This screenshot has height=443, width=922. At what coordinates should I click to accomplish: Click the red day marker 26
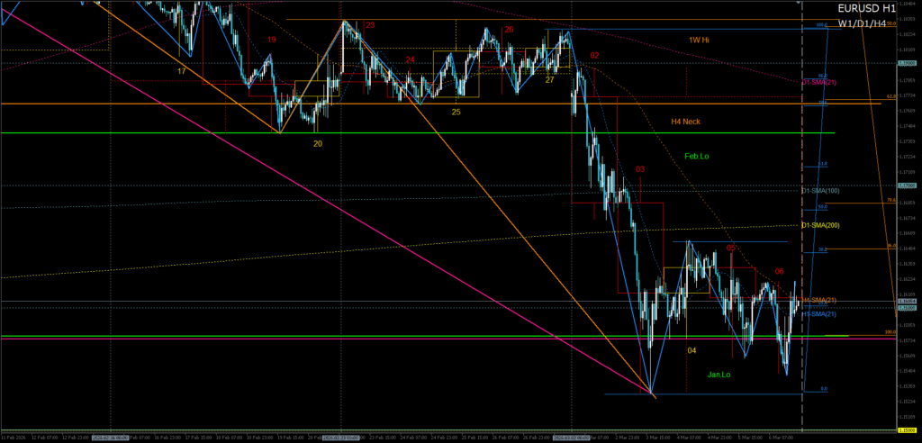click(509, 30)
